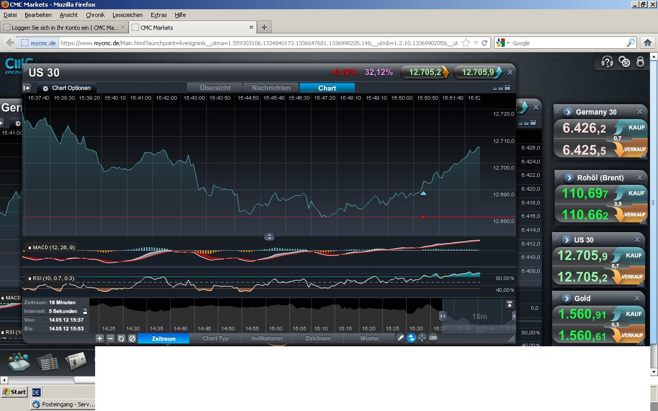658x411 pixels.
Task: Open the Indikatoren tab
Action: (267, 339)
